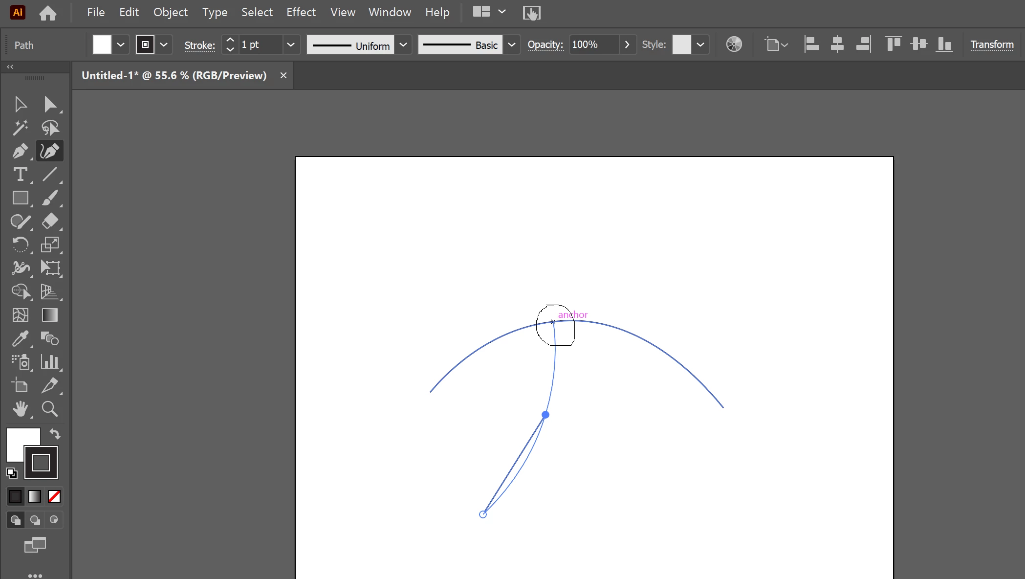Open the Basic brush definition dropdown

[x=512, y=45]
